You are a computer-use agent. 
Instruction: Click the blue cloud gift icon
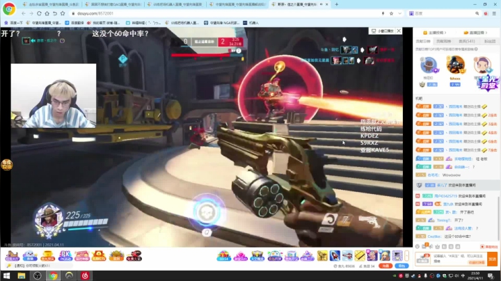pyautogui.click(x=30, y=255)
